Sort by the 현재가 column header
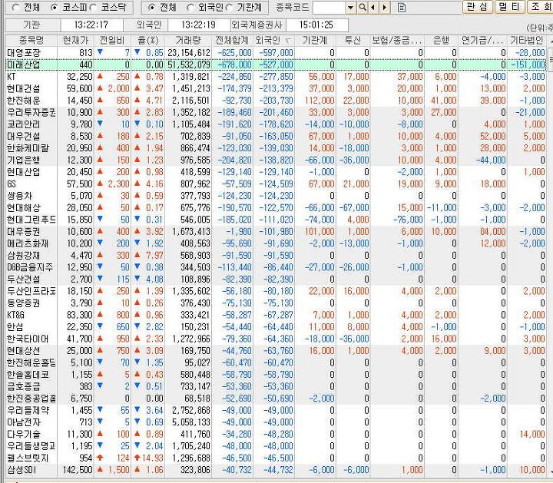Viewport: 553px width, 483px height. [75, 40]
